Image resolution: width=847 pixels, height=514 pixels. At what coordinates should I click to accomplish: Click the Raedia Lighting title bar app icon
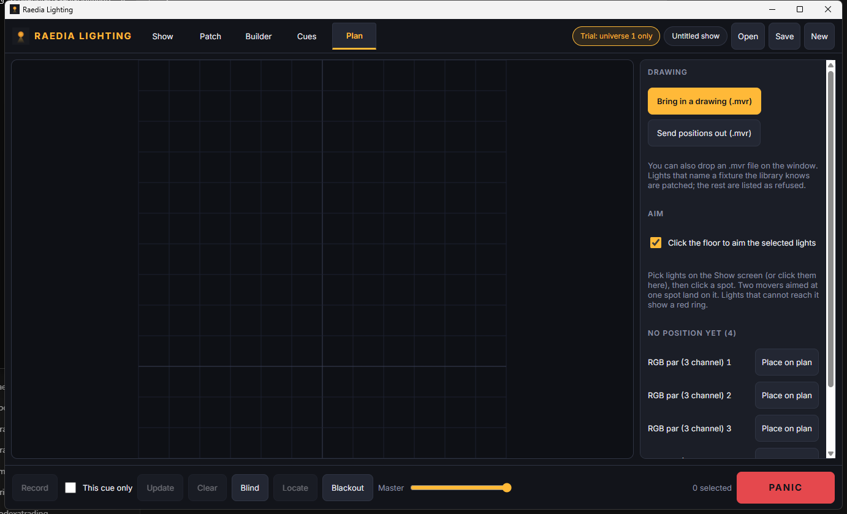[15, 9]
